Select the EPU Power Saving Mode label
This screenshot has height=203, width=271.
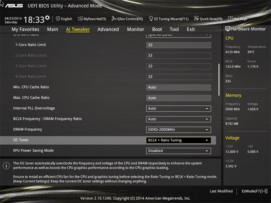pos(33,151)
